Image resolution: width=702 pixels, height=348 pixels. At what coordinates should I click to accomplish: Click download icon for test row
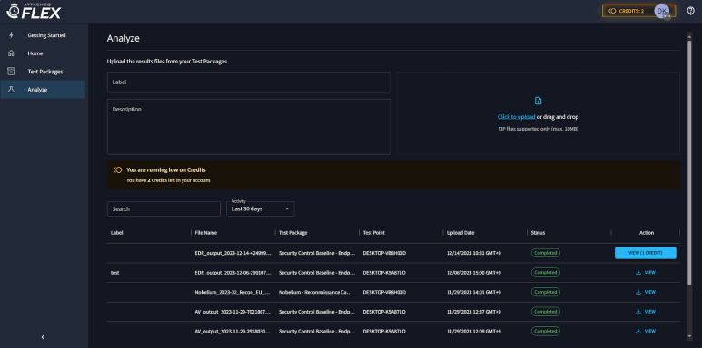[x=638, y=272]
